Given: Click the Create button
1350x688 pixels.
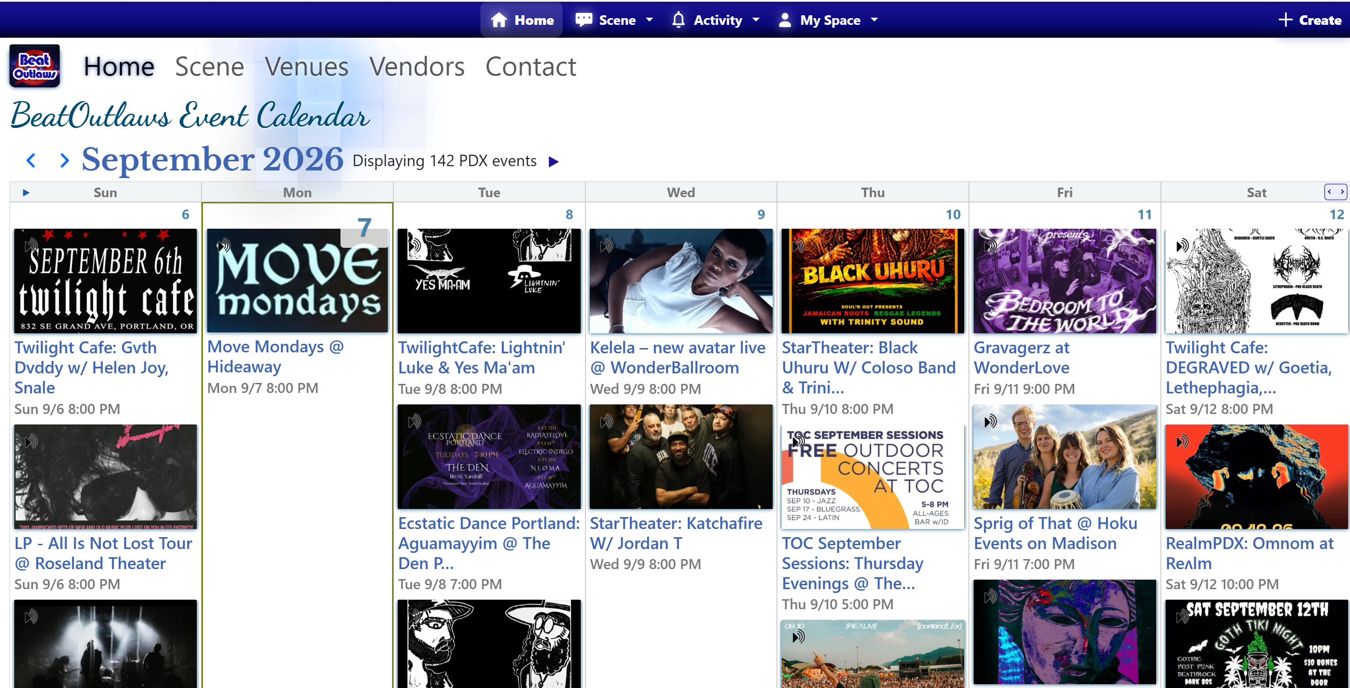Looking at the screenshot, I should 1309,20.
